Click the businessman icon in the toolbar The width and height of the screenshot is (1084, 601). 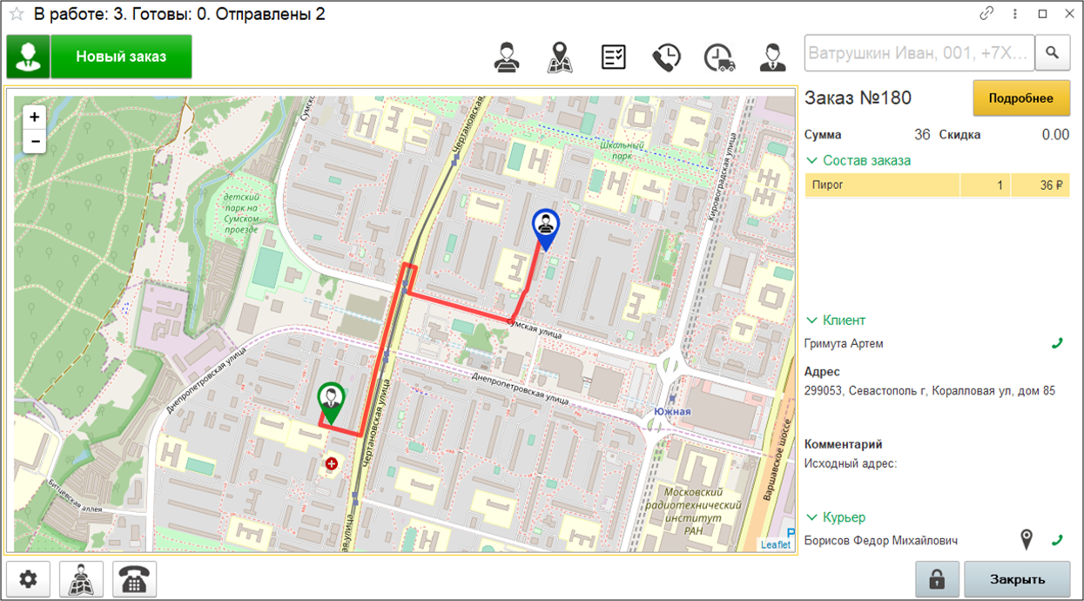(771, 57)
